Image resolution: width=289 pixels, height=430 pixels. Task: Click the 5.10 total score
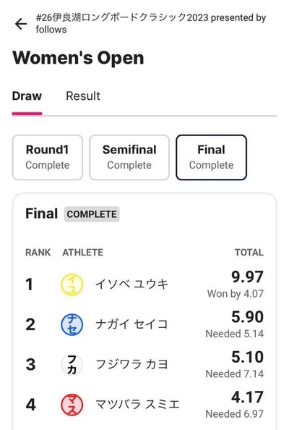click(x=247, y=357)
